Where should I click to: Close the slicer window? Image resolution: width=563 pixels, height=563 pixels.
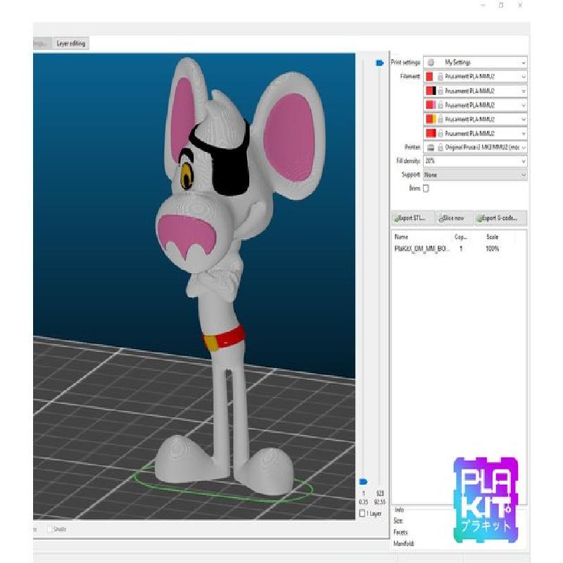[520, 6]
